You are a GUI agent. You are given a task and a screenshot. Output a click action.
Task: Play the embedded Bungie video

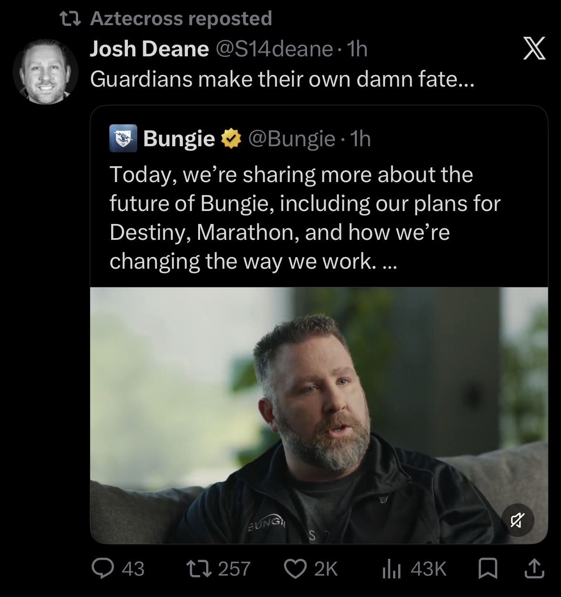point(319,415)
